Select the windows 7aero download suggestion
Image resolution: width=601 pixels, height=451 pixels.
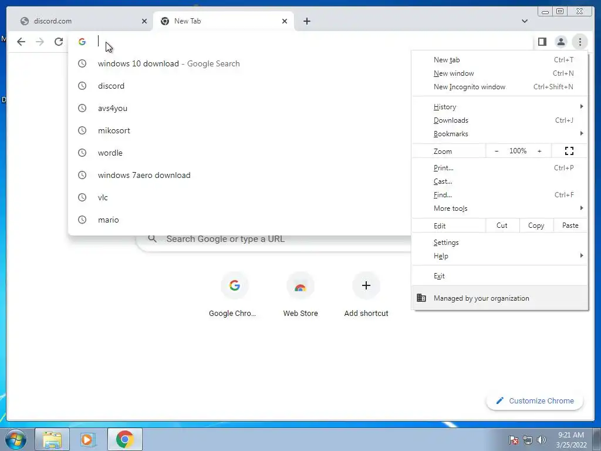(239, 175)
